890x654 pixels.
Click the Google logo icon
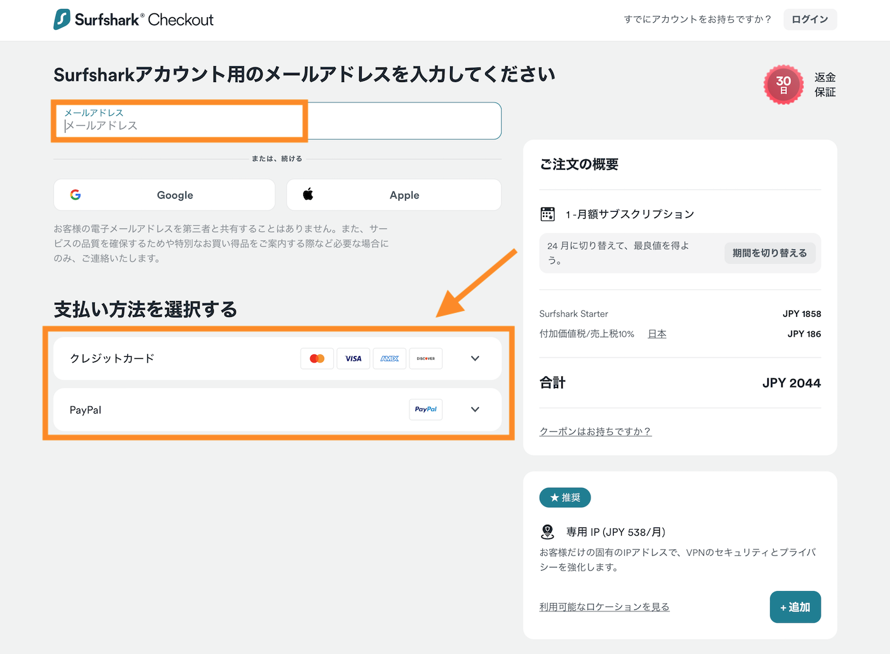(x=76, y=195)
